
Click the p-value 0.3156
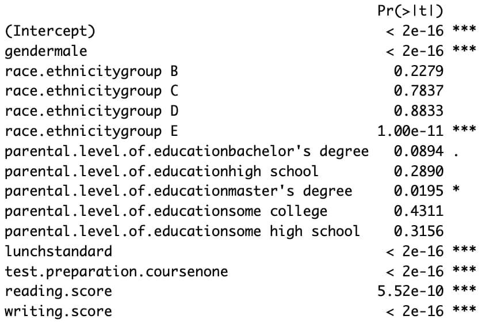click(418, 231)
